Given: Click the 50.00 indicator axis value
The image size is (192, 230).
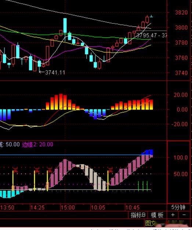Looking at the screenshot, I should coord(181,174).
